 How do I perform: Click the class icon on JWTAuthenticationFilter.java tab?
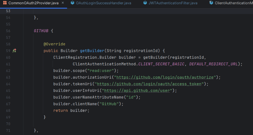pyautogui.click(x=145, y=3)
